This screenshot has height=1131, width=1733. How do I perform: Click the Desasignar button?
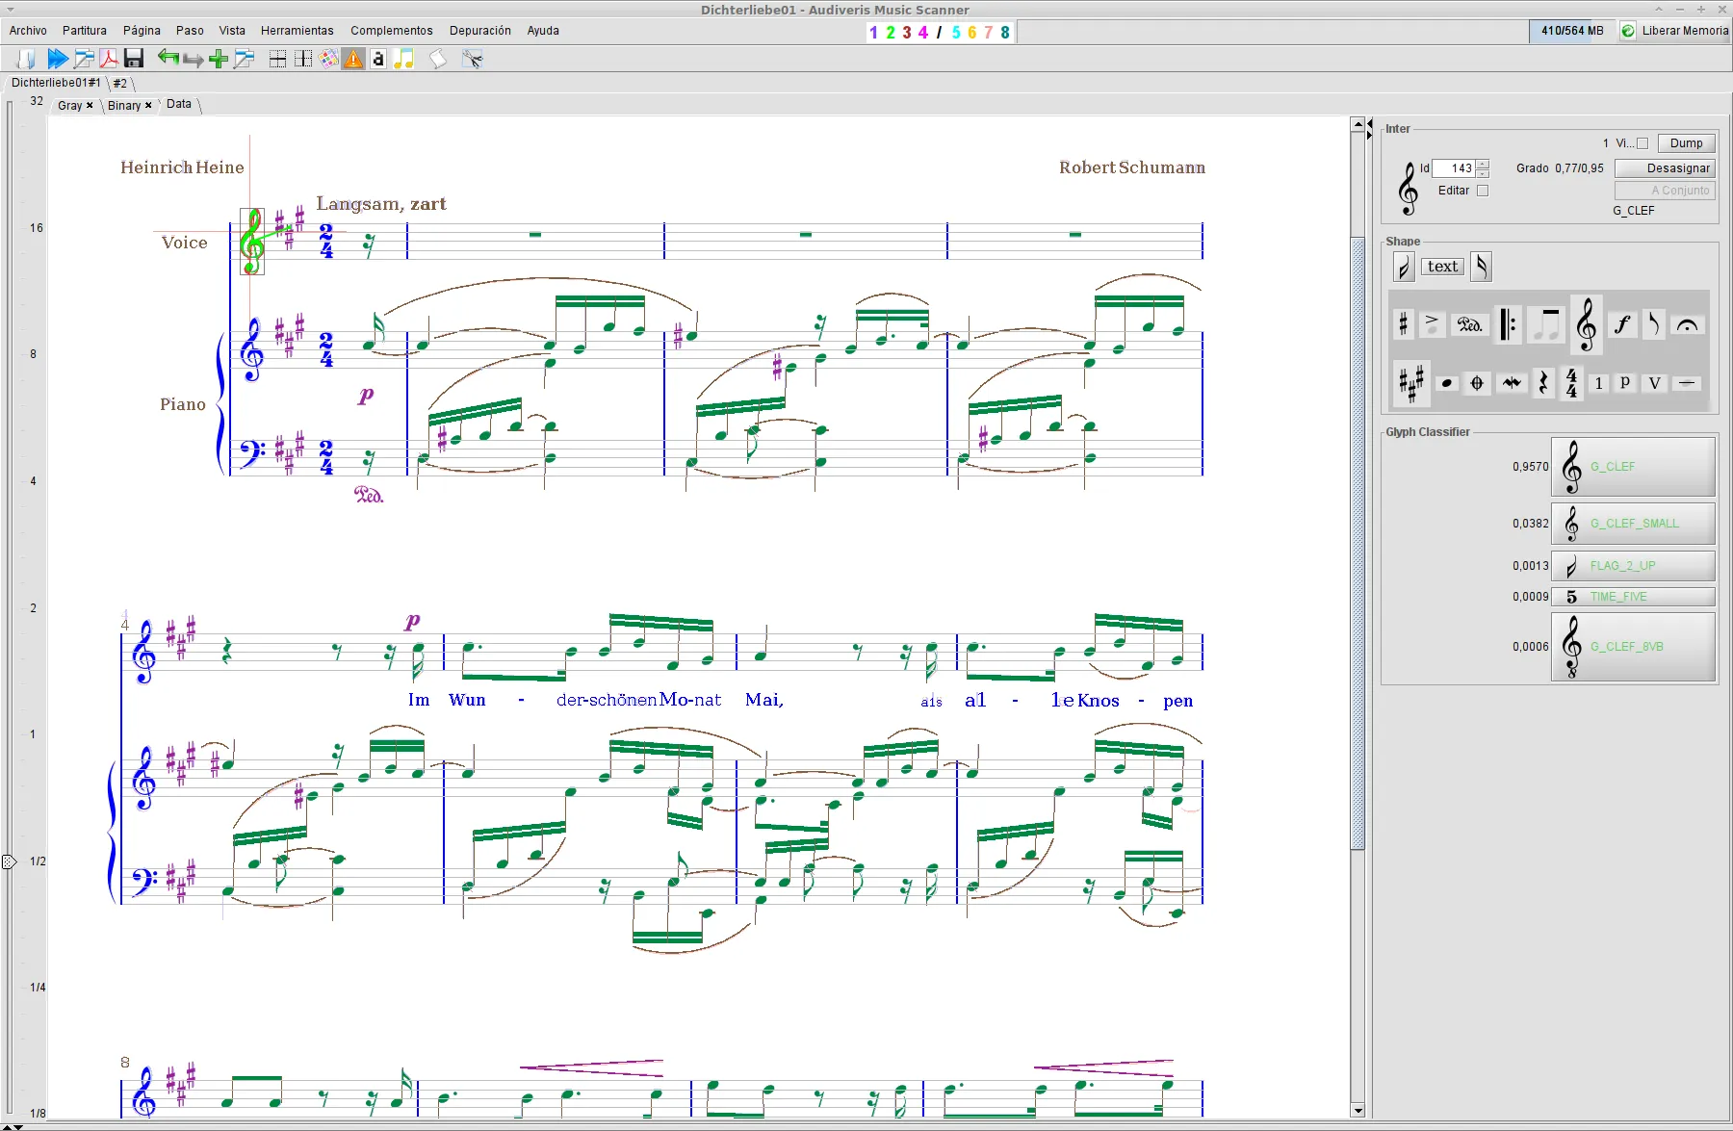pos(1665,168)
